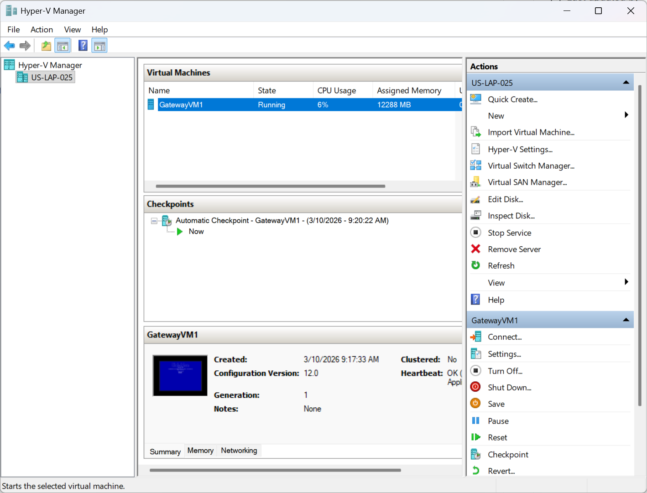Click the orange Save icon
Screen dimensions: 647x493
(x=475, y=404)
